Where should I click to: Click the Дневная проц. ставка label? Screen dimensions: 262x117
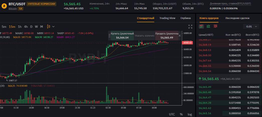(x=230, y=4)
